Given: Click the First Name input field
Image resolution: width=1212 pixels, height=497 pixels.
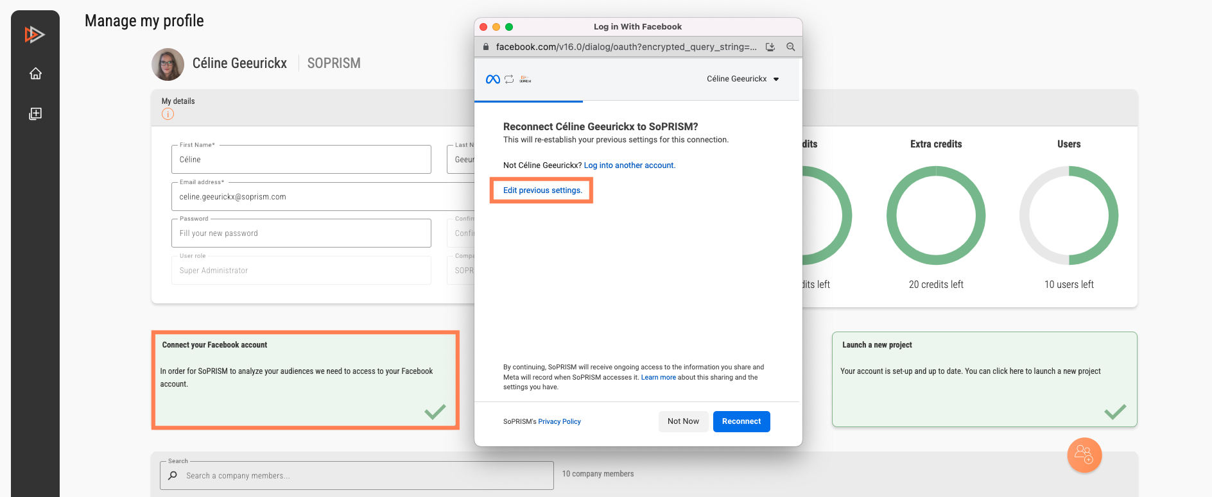Looking at the screenshot, I should pos(301,159).
